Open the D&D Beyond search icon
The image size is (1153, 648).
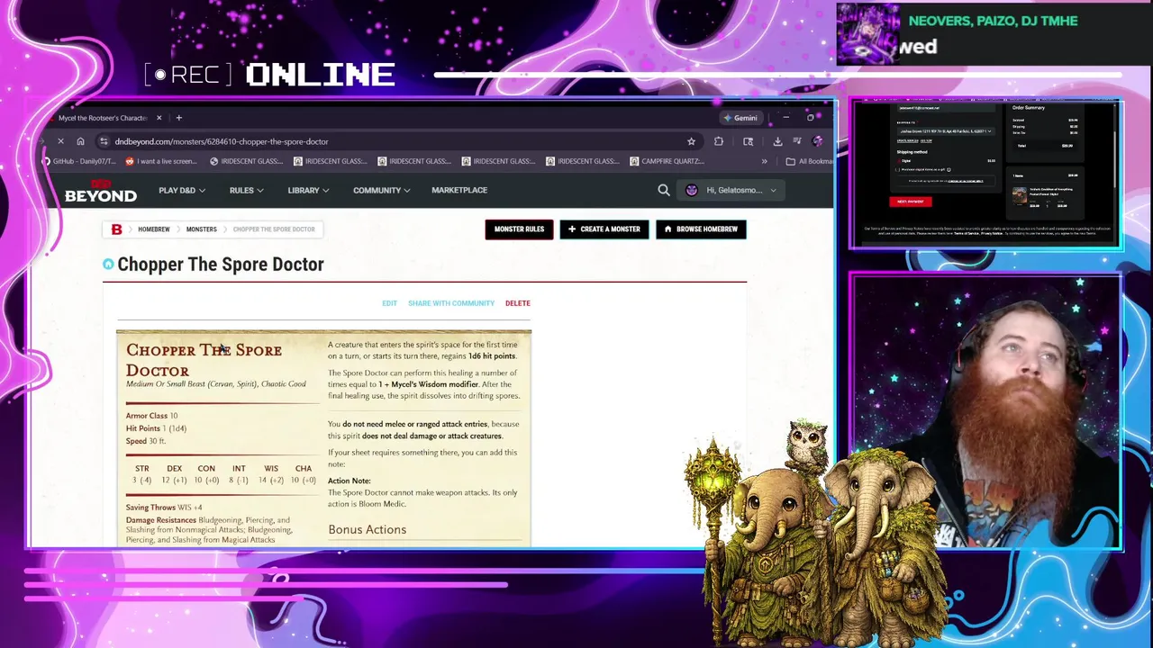664,190
